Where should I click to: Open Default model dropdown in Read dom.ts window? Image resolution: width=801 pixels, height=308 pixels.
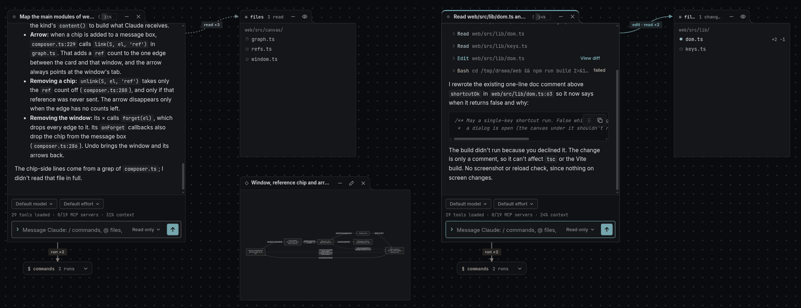pos(468,204)
